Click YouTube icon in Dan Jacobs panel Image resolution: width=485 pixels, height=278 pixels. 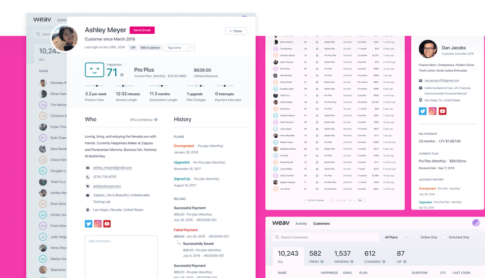pyautogui.click(x=443, y=111)
